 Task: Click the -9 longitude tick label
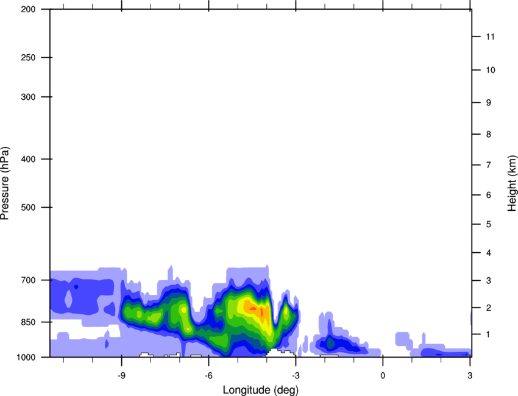(121, 376)
